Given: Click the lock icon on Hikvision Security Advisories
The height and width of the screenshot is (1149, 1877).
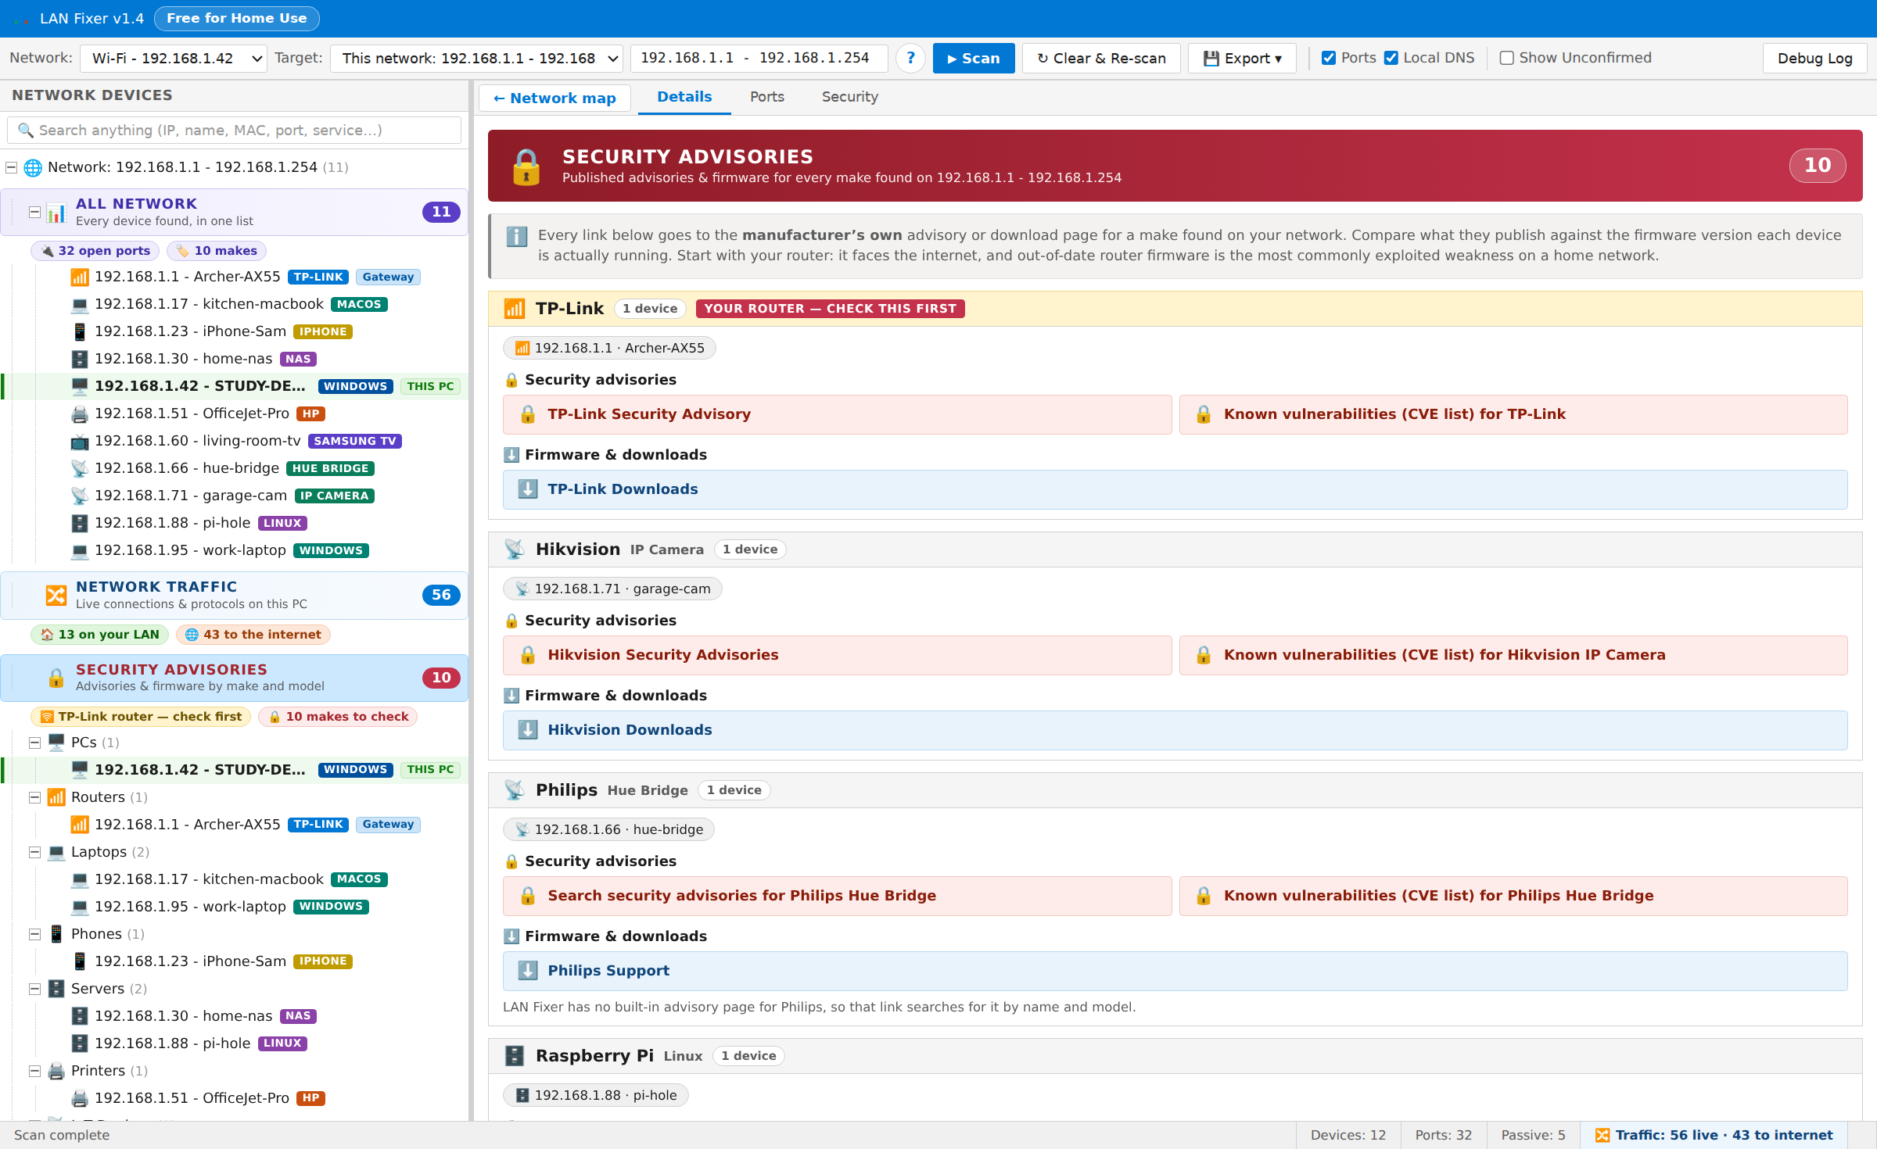Looking at the screenshot, I should (x=528, y=655).
